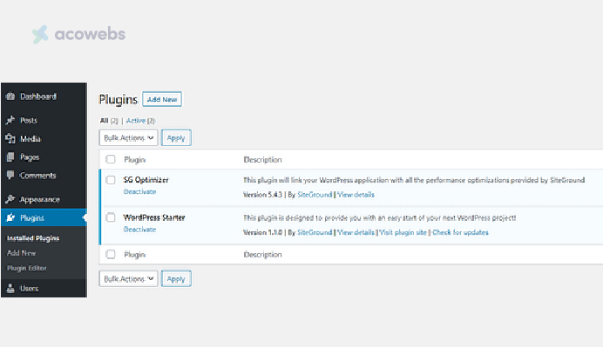This screenshot has height=347, width=603.
Task: Click the Posts pushpin icon
Action: pyautogui.click(x=10, y=120)
